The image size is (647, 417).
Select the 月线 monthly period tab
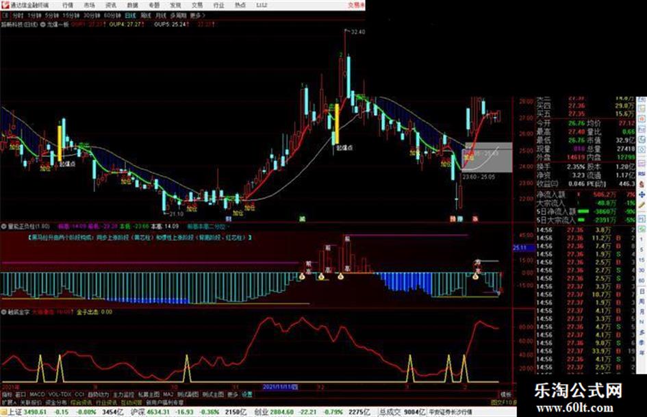161,16
